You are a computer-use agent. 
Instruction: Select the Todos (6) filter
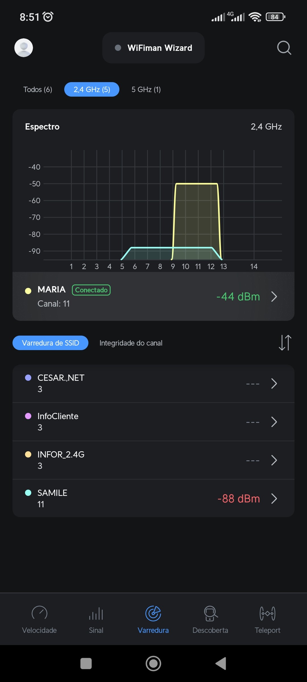[38, 90]
